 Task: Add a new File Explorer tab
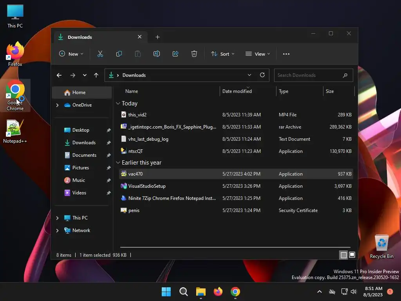tap(157, 37)
